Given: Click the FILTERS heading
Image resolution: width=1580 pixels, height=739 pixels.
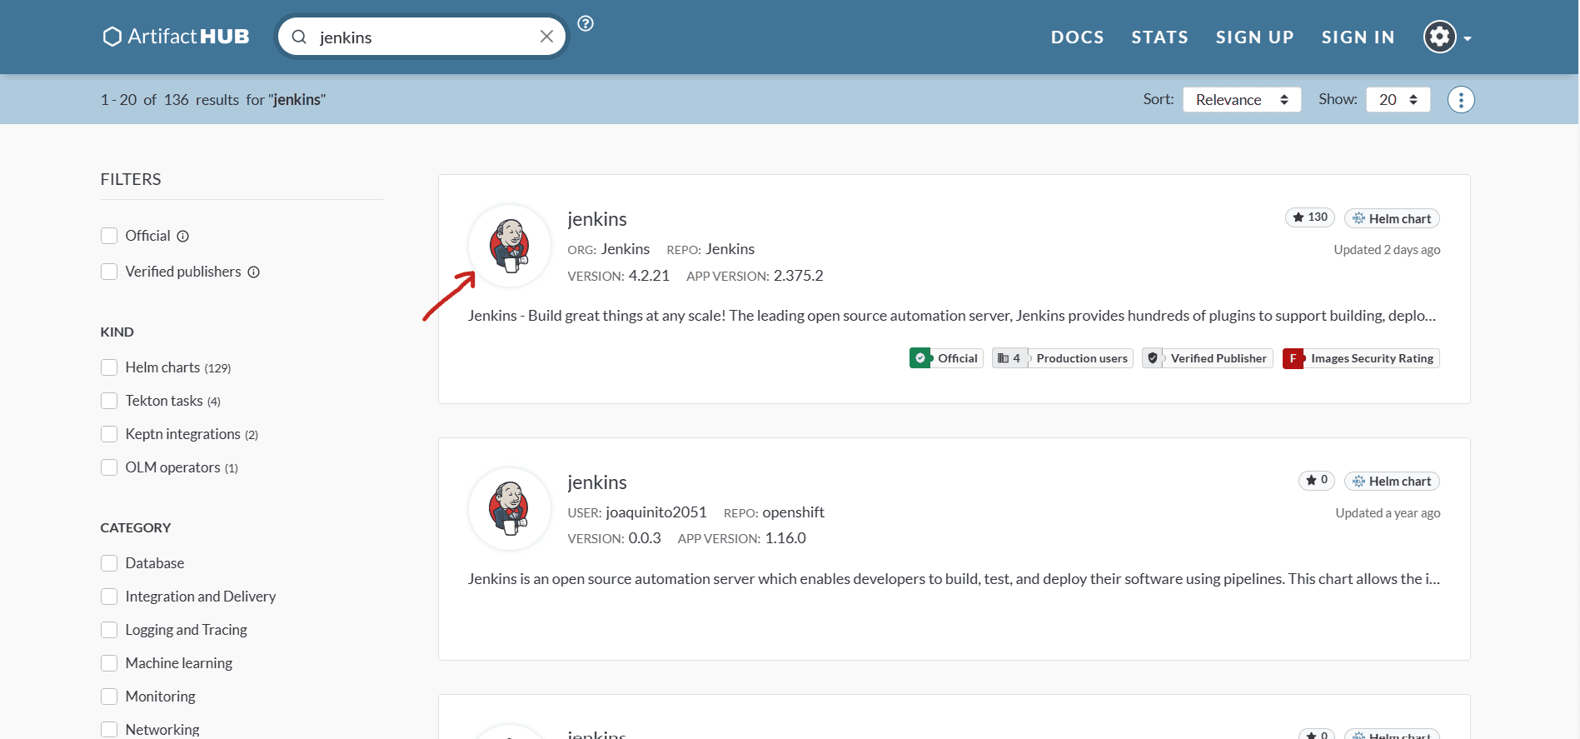Looking at the screenshot, I should [x=131, y=179].
